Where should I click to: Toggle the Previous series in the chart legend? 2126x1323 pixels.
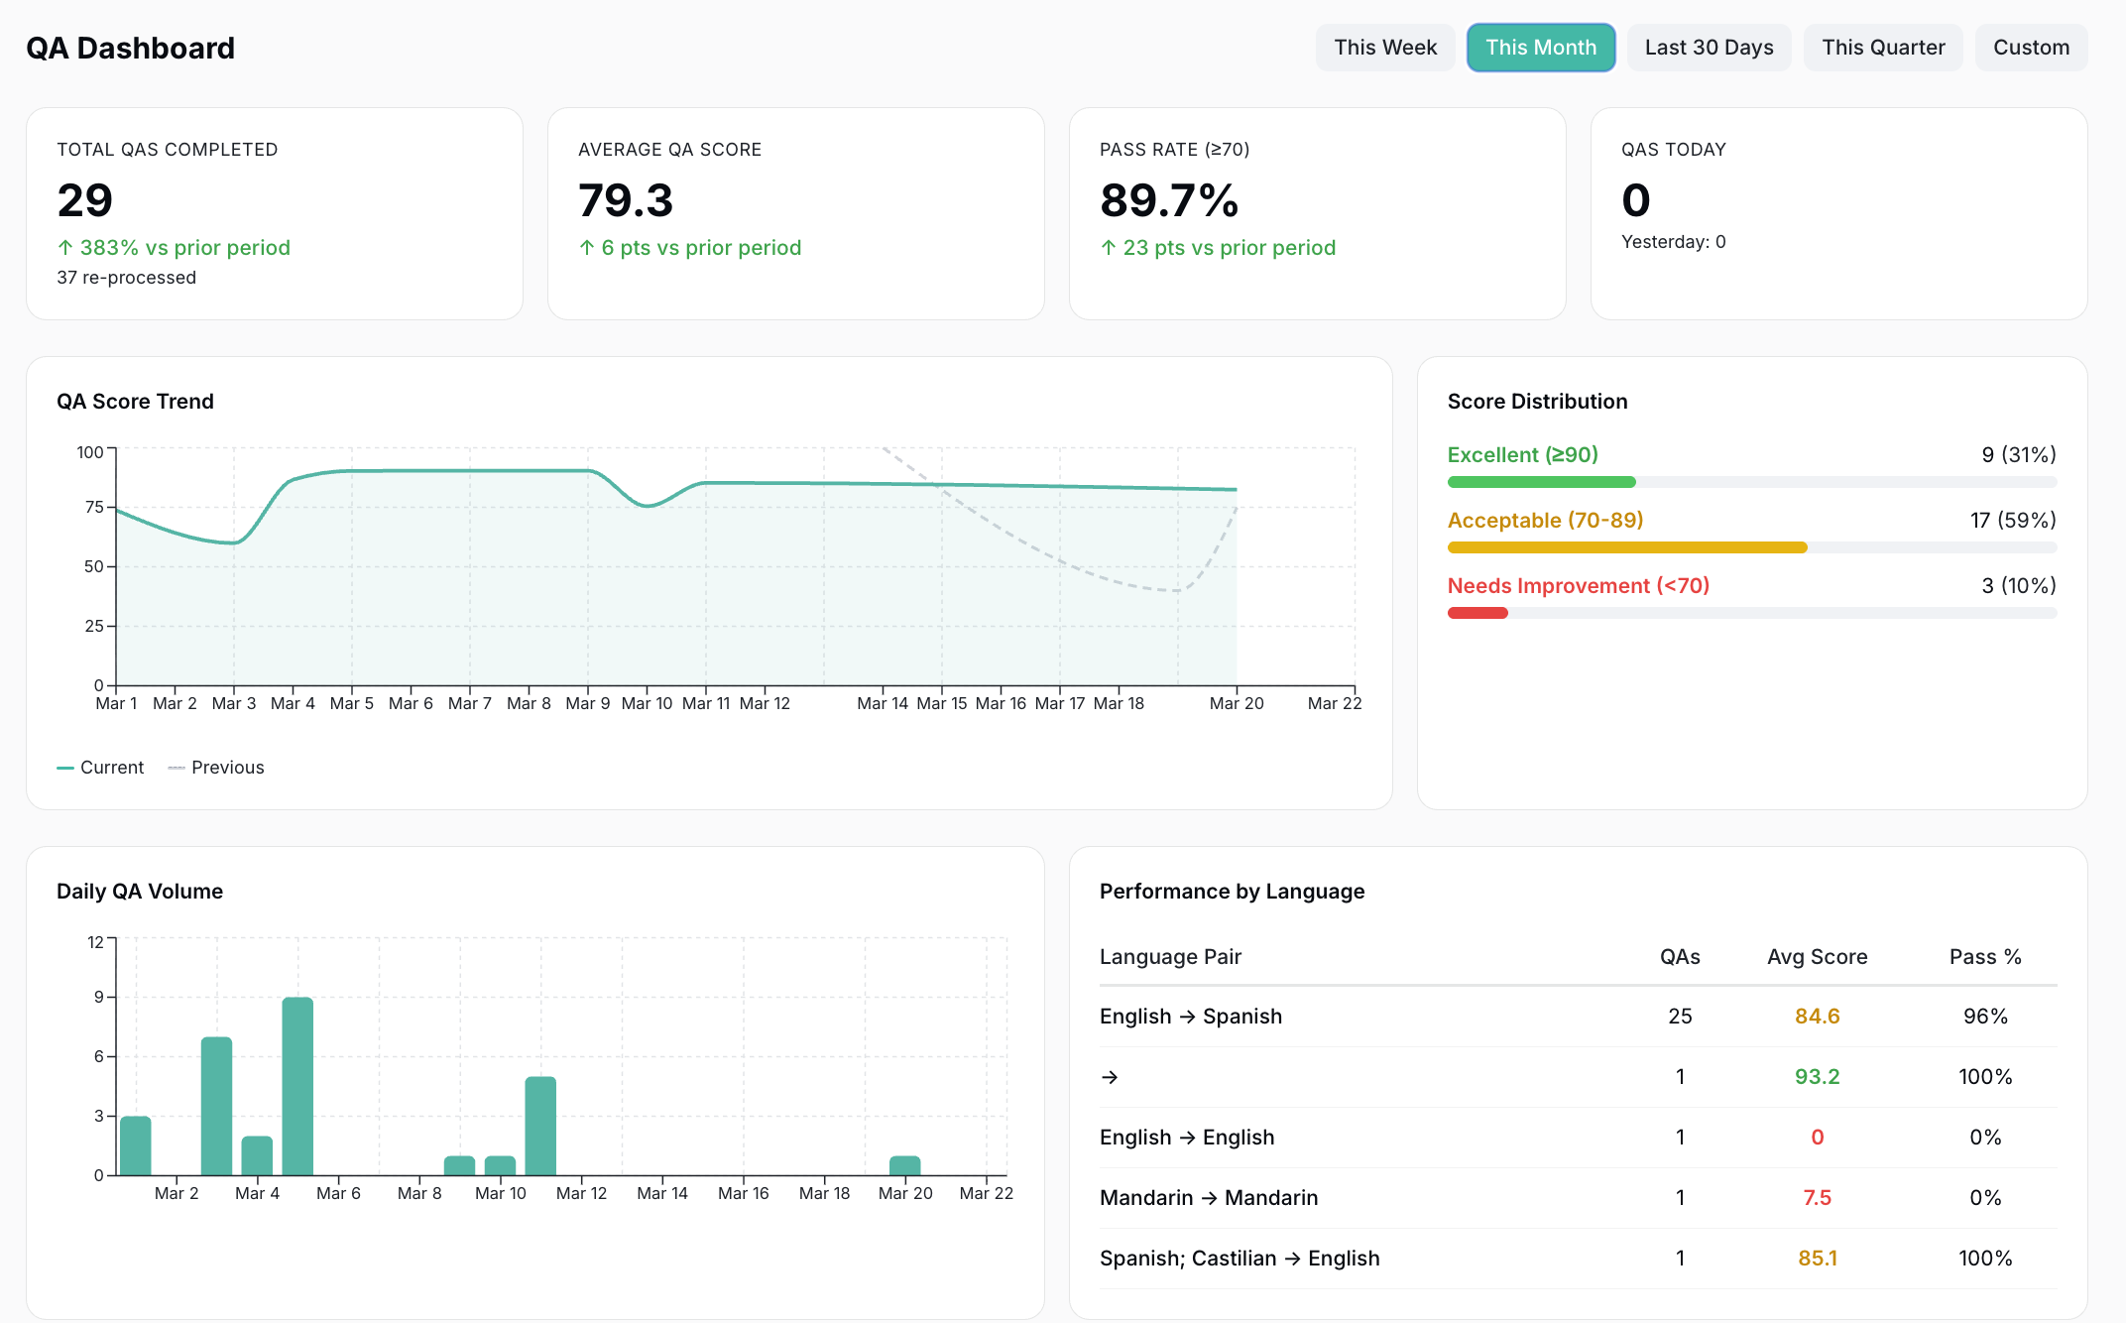tap(216, 767)
